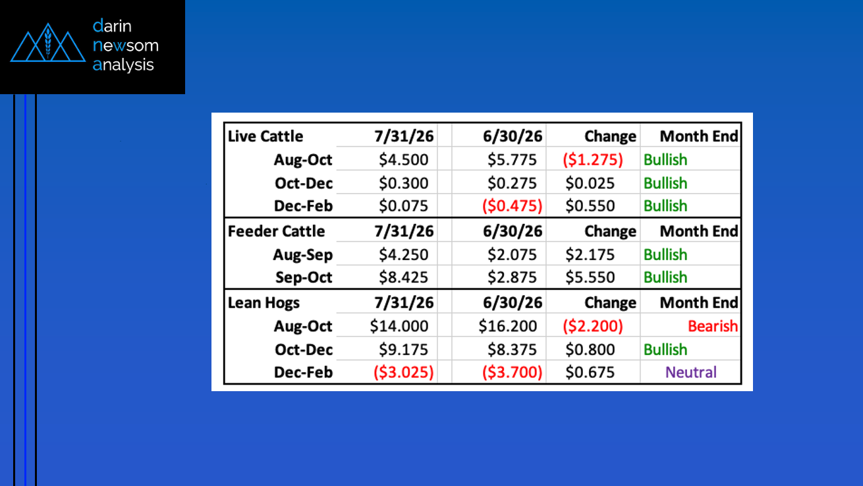Select the Sep-Oct feeder cattle row label
The width and height of the screenshot is (863, 486).
pos(303,278)
